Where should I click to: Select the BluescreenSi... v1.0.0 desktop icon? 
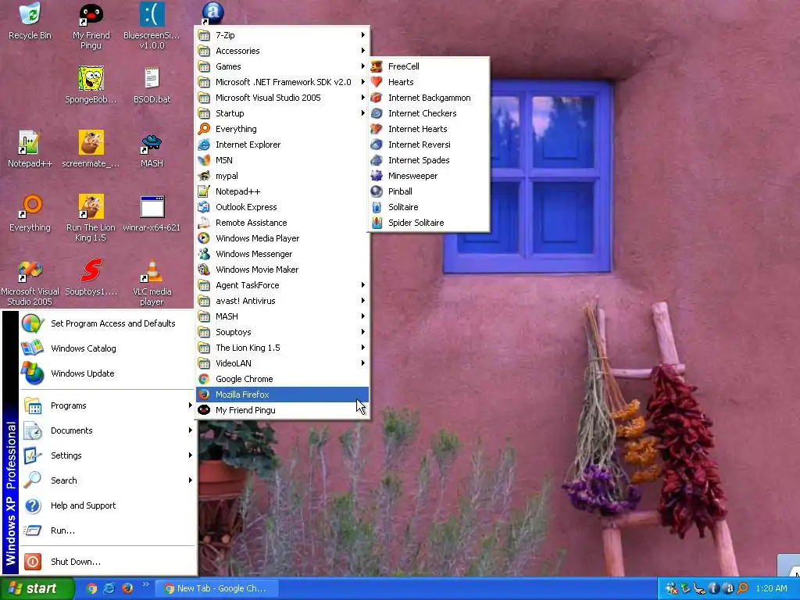[x=152, y=27]
